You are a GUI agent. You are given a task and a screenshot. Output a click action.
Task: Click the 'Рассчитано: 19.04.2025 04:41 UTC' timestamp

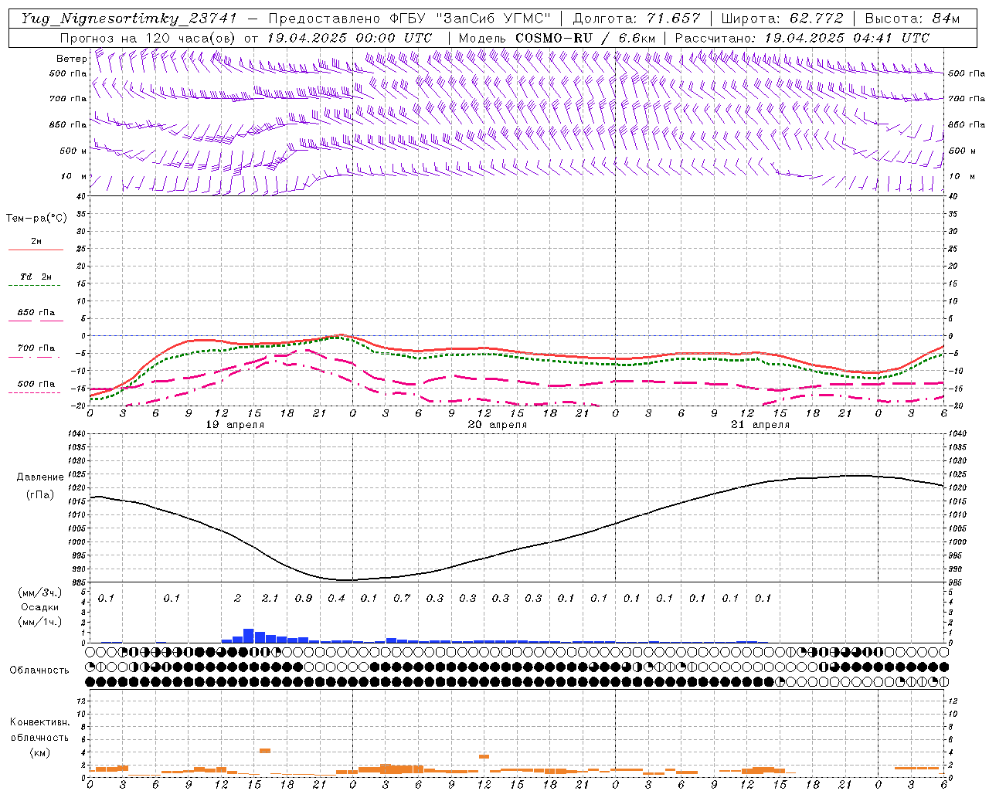click(x=802, y=38)
